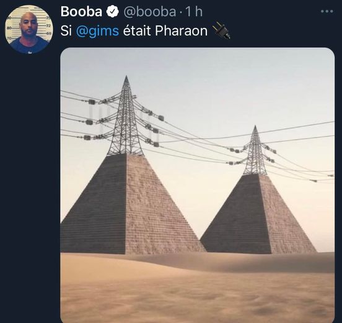The height and width of the screenshot is (323, 342).
Task: Open Booba's round profile avatar
Action: click(29, 30)
